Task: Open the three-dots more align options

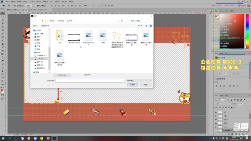Action: coord(85,6)
